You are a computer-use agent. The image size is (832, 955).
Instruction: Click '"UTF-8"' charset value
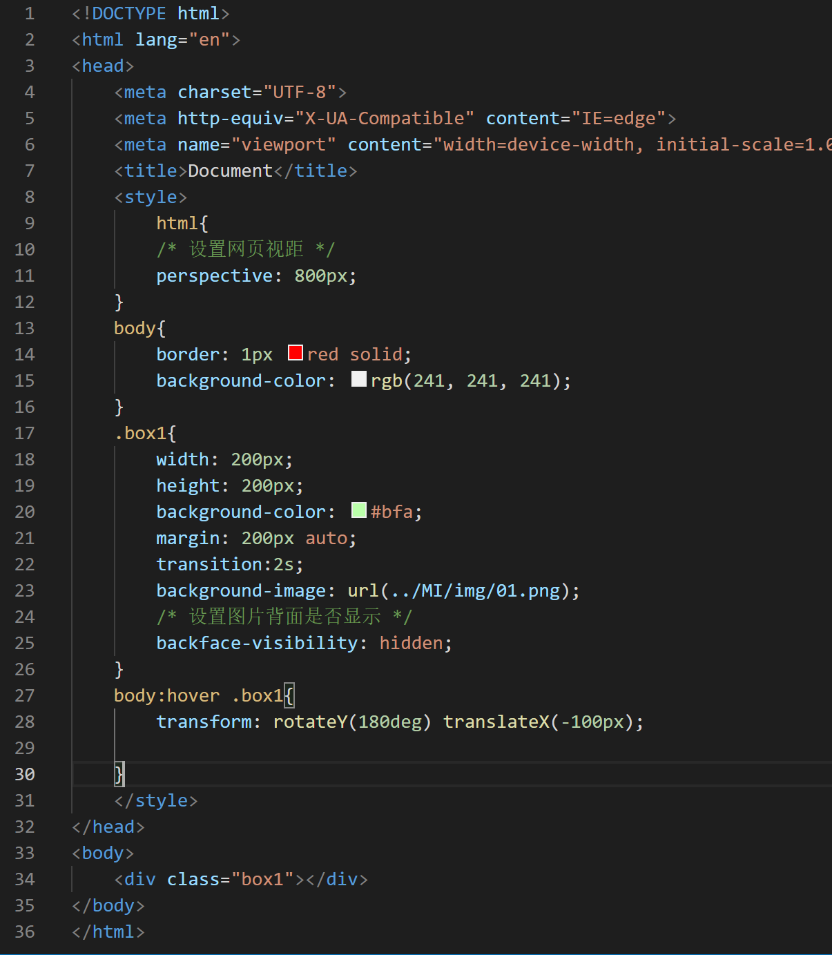[300, 92]
